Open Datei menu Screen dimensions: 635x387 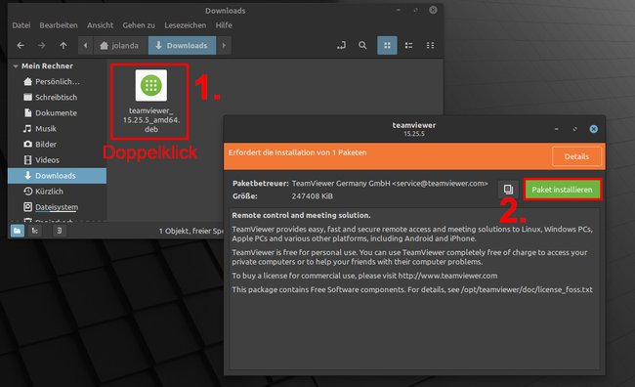[21, 25]
